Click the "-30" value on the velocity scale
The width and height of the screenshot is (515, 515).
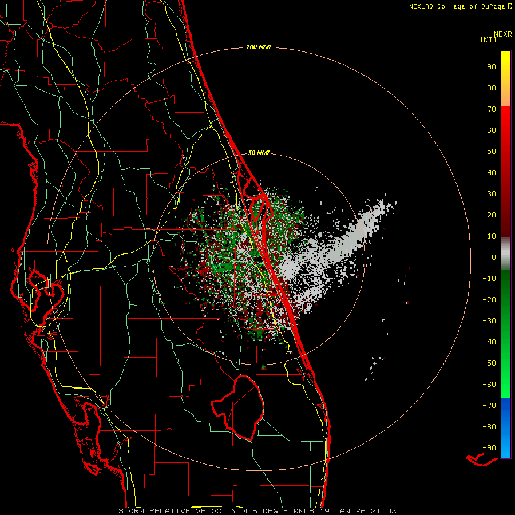click(489, 321)
